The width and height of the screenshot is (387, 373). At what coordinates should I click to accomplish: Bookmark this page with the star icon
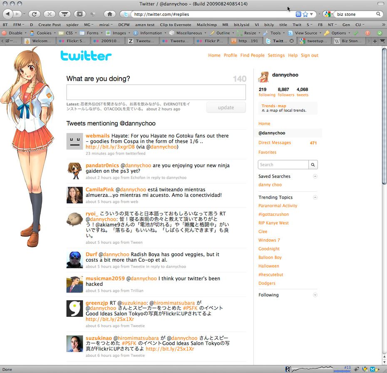pos(305,14)
